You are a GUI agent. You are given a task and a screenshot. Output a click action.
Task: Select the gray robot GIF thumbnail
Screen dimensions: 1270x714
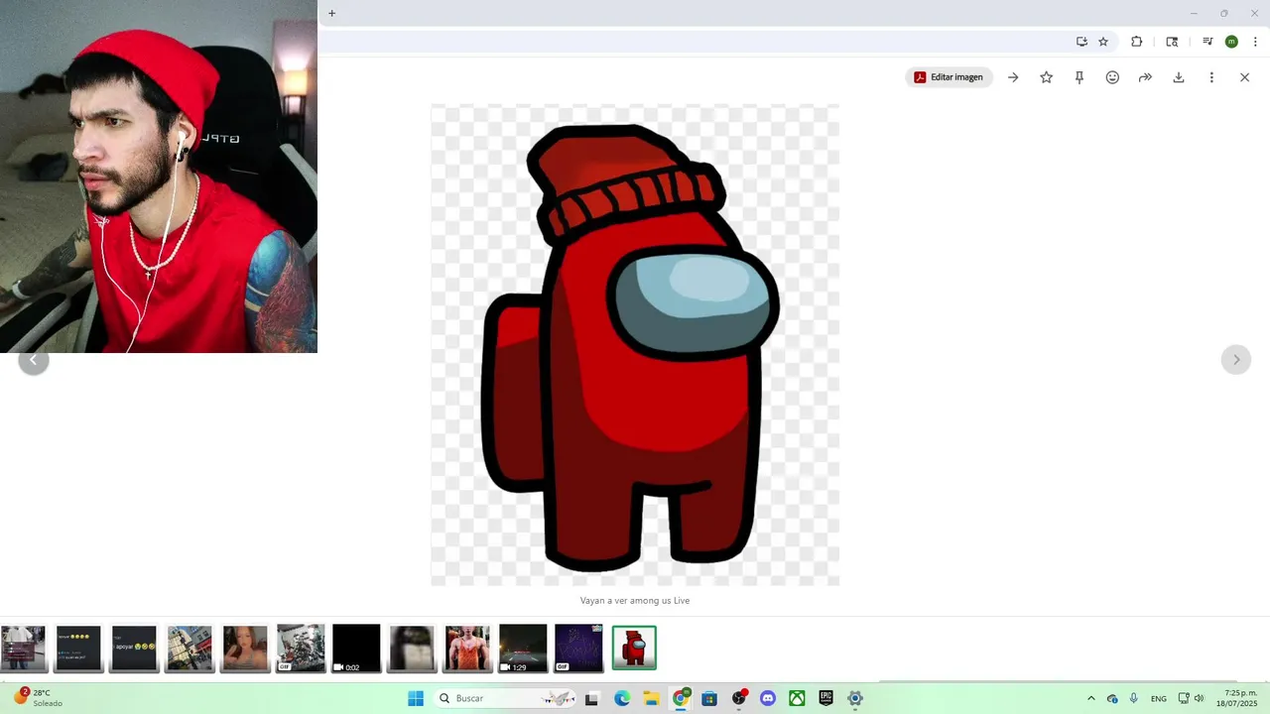click(x=301, y=648)
